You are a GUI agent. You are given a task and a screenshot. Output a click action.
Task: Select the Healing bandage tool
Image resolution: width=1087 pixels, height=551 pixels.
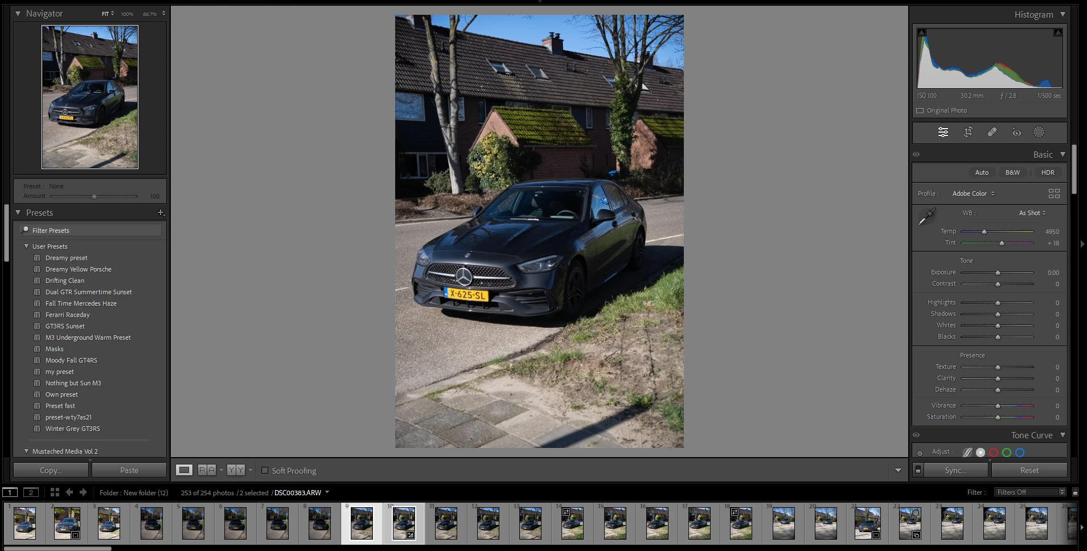coord(992,132)
